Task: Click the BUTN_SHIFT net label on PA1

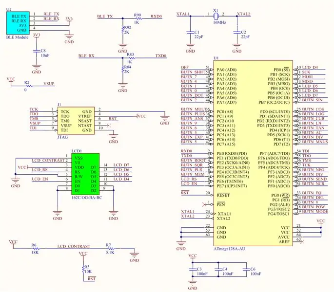Action: [x=194, y=72]
